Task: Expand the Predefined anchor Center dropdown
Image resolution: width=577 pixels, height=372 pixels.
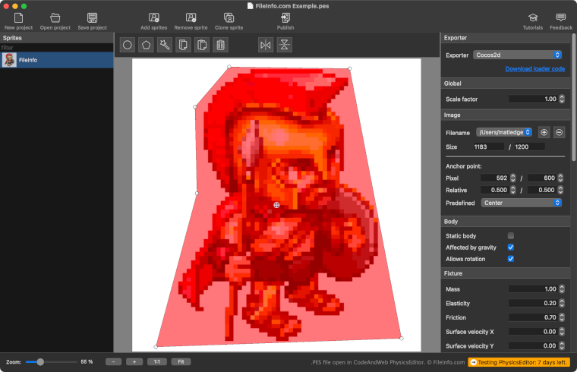Action: [522, 203]
